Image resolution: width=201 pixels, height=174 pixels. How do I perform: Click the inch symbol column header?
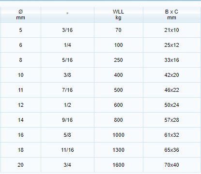click(67, 14)
